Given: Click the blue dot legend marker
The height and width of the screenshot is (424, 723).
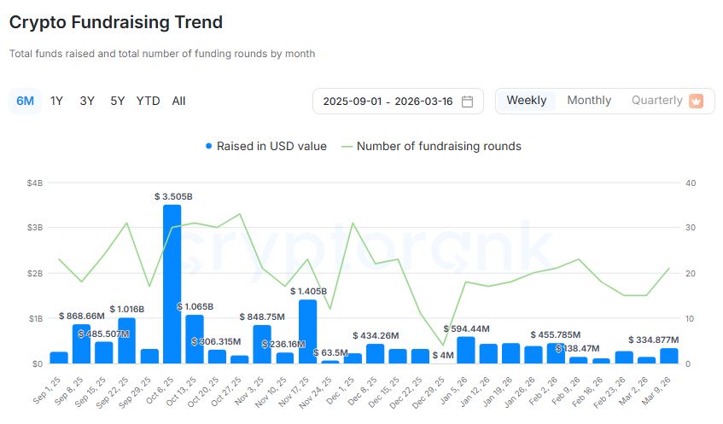Looking at the screenshot, I should [209, 146].
